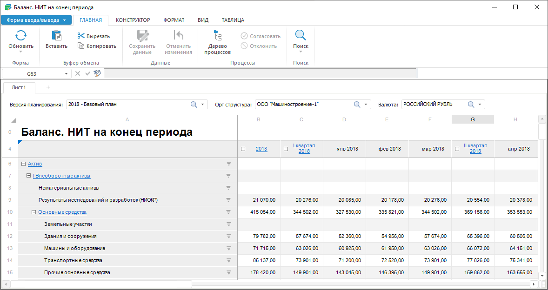Collapse the II квартал 2018 column group
Image resolution: width=548 pixels, height=290 pixels.
457,149
